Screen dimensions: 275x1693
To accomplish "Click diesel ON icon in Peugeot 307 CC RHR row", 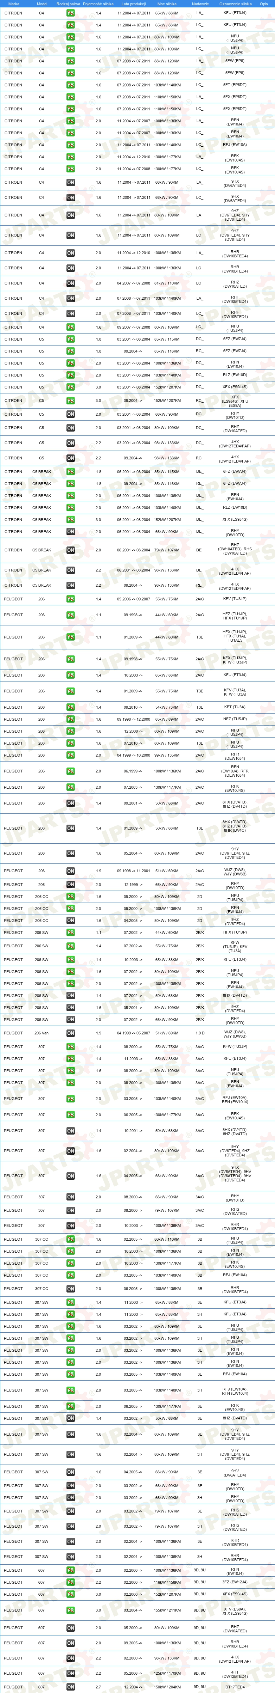I will [70, 1288].
